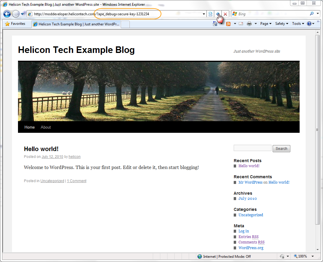
Task: Click the blue Help question mark icon
Action: [309, 24]
